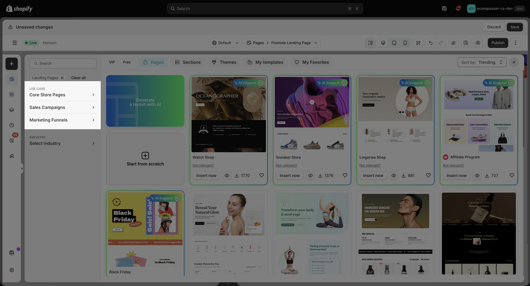Open the Sort by Trending dropdown
Viewport: 530px width, 286px height.
[x=482, y=62]
